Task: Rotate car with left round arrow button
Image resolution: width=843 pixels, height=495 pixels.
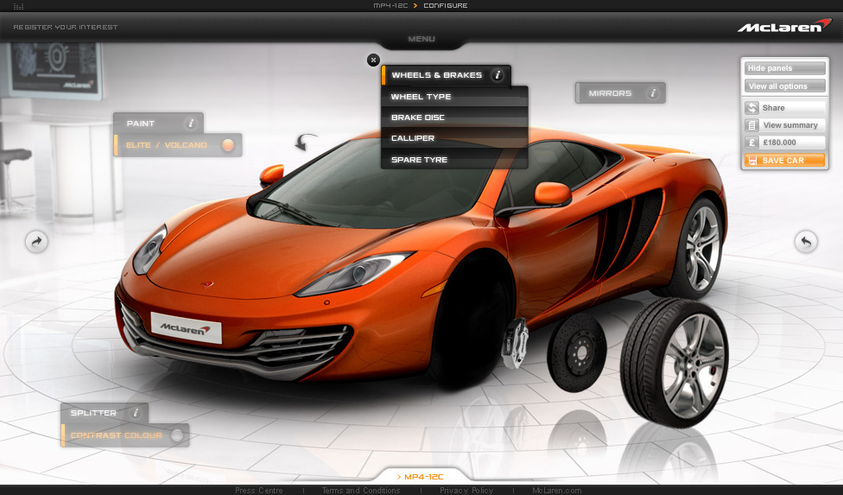Action: tap(36, 241)
